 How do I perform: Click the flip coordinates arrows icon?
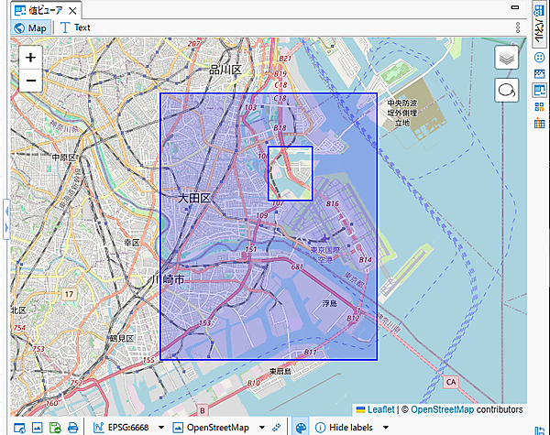tap(277, 428)
